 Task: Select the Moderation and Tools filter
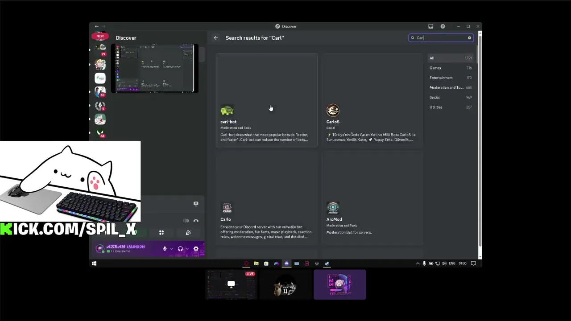pos(451,87)
